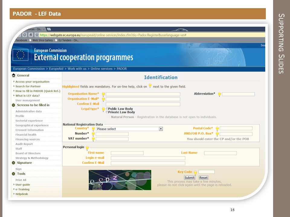Click the help bulb beside VAT number

click(x=93, y=139)
